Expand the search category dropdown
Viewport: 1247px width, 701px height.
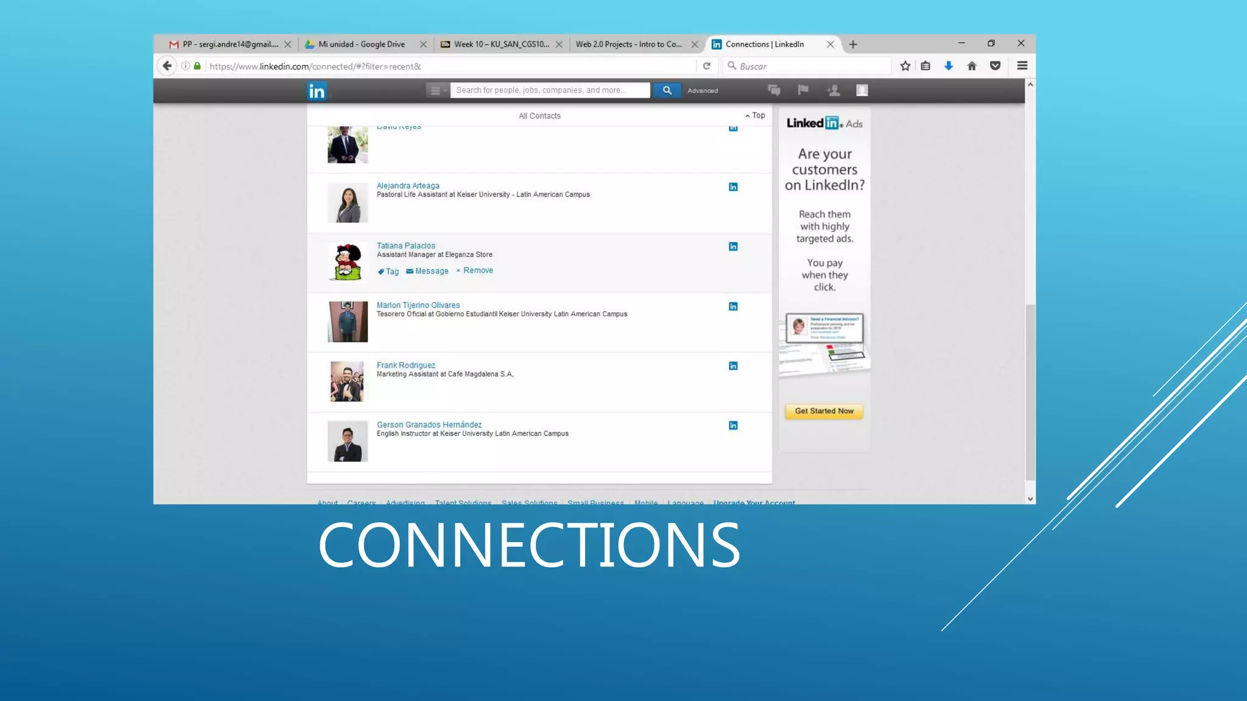(x=437, y=90)
